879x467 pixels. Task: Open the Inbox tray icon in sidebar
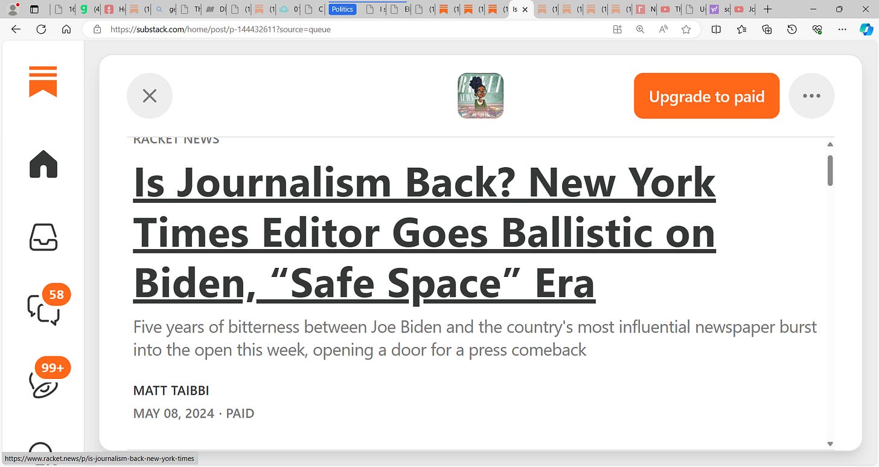point(43,237)
